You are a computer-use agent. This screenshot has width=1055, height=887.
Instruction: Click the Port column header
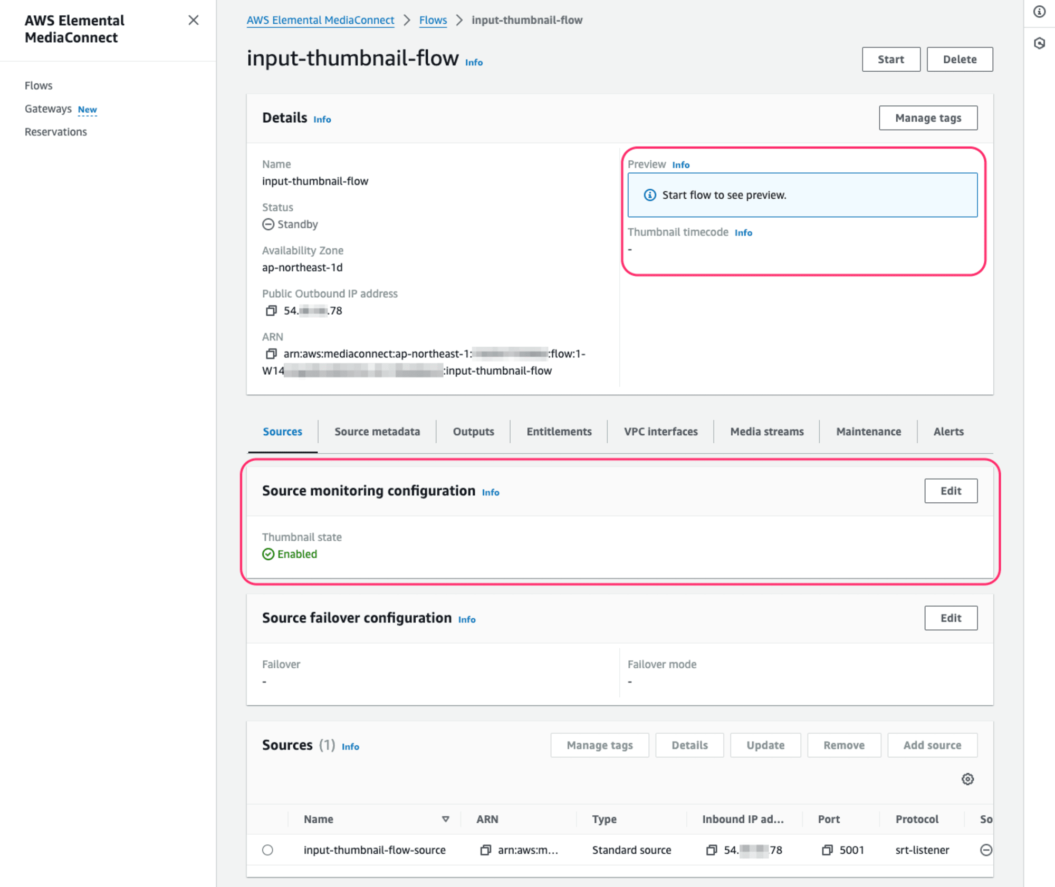point(829,819)
